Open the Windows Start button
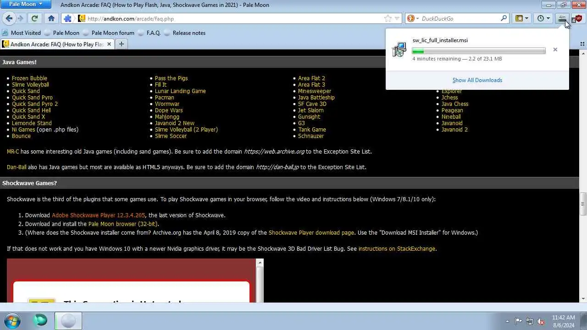Viewport: 587px width, 330px height. (x=12, y=320)
